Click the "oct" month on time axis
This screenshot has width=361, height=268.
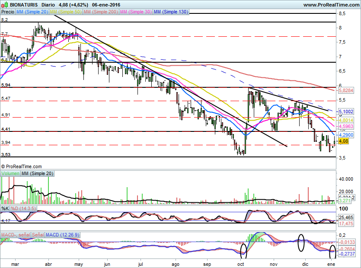point(240,264)
